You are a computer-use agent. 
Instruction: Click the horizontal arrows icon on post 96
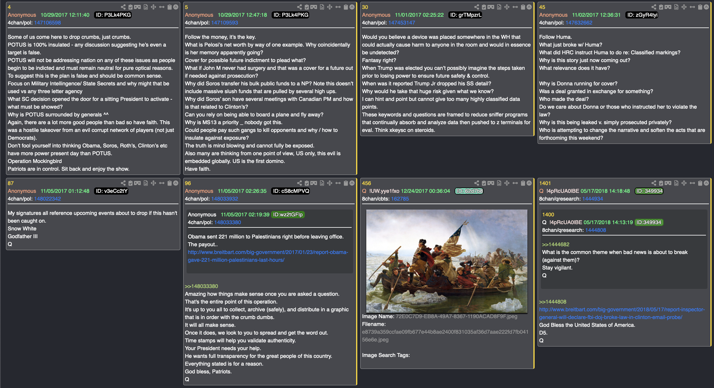pyautogui.click(x=338, y=183)
